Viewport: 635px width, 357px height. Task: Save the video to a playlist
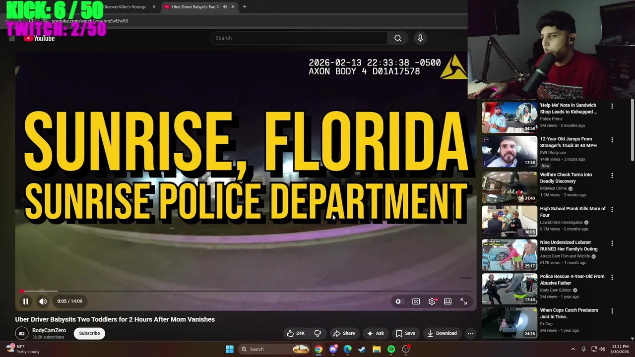[x=405, y=333]
